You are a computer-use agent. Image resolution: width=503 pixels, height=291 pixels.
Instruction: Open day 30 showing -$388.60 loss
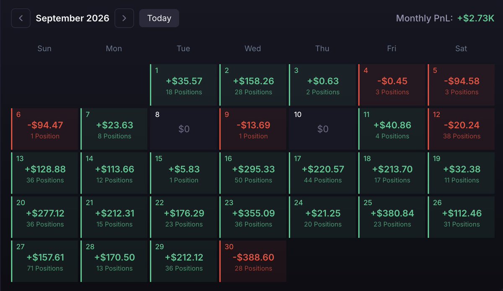pyautogui.click(x=253, y=261)
